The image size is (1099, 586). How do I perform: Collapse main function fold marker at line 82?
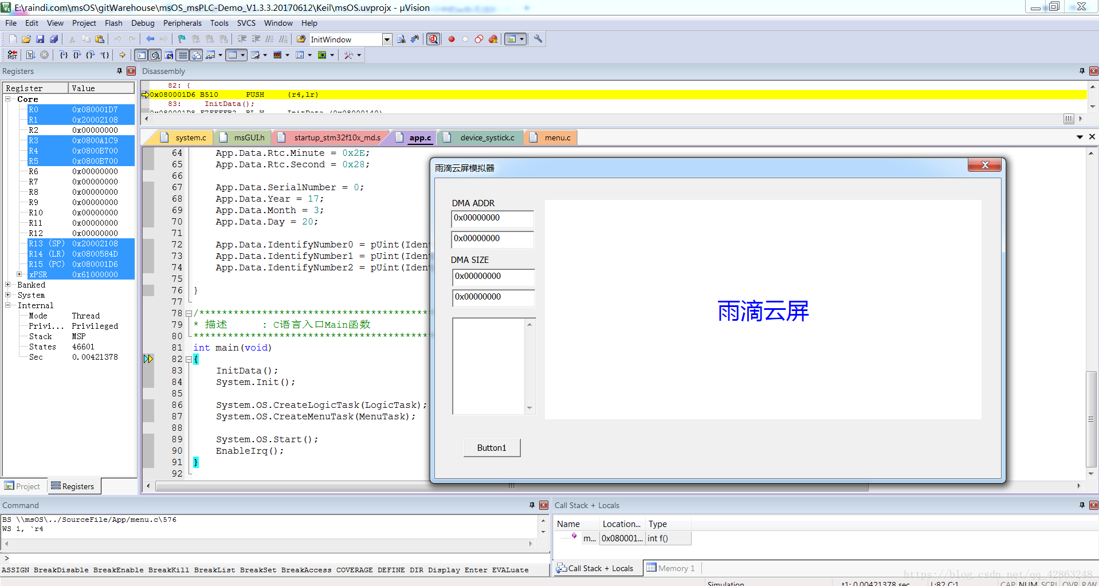click(x=189, y=359)
